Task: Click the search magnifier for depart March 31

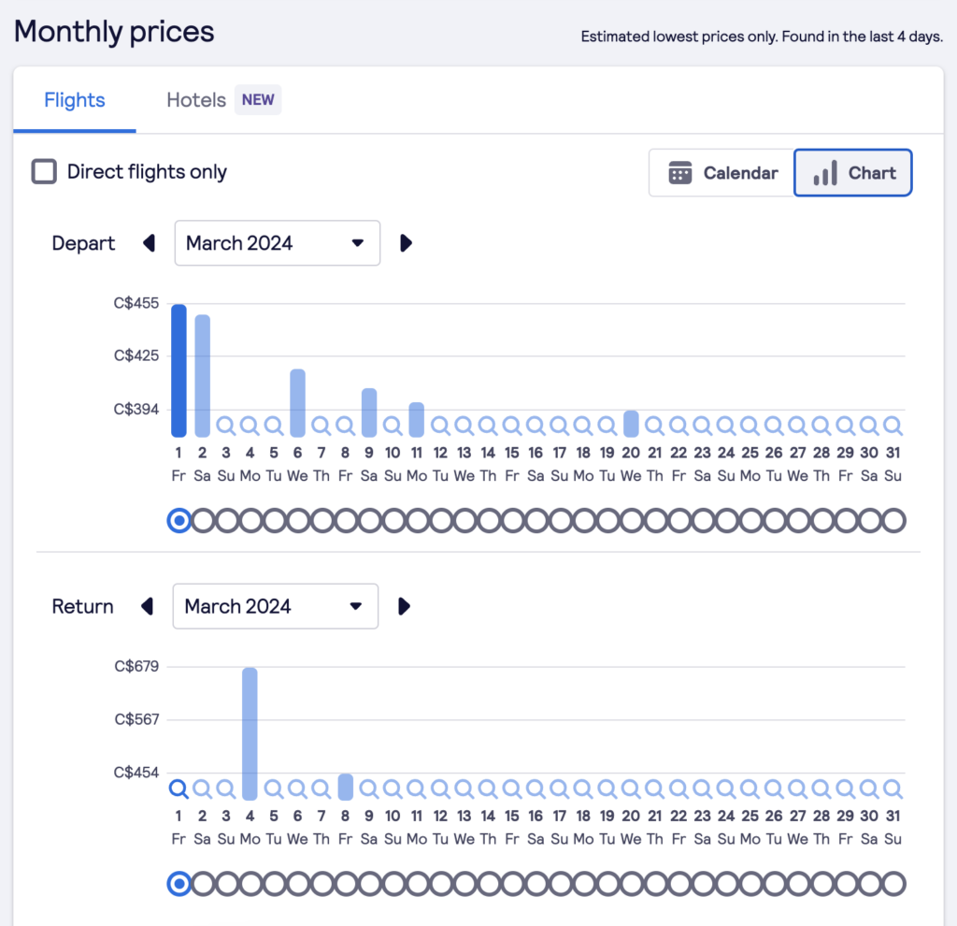Action: pos(893,426)
